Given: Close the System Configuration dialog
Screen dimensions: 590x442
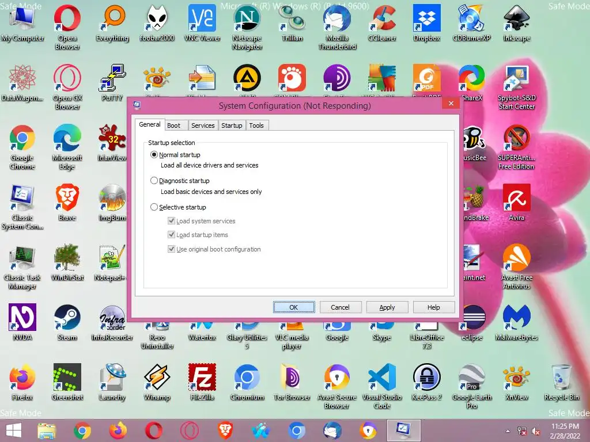Looking at the screenshot, I should point(451,104).
